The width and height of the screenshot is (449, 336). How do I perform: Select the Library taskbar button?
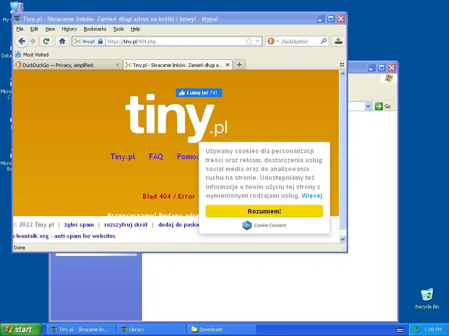coord(151,329)
